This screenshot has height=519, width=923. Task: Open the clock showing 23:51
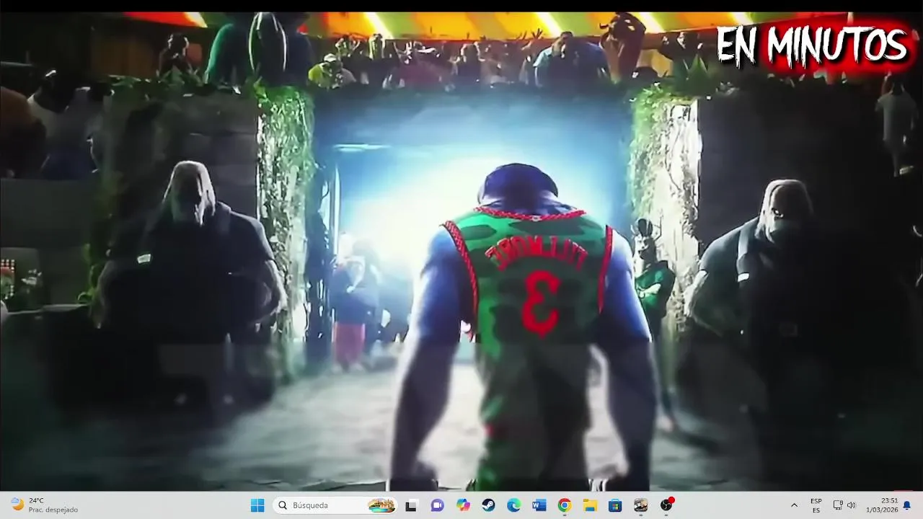tap(882, 505)
